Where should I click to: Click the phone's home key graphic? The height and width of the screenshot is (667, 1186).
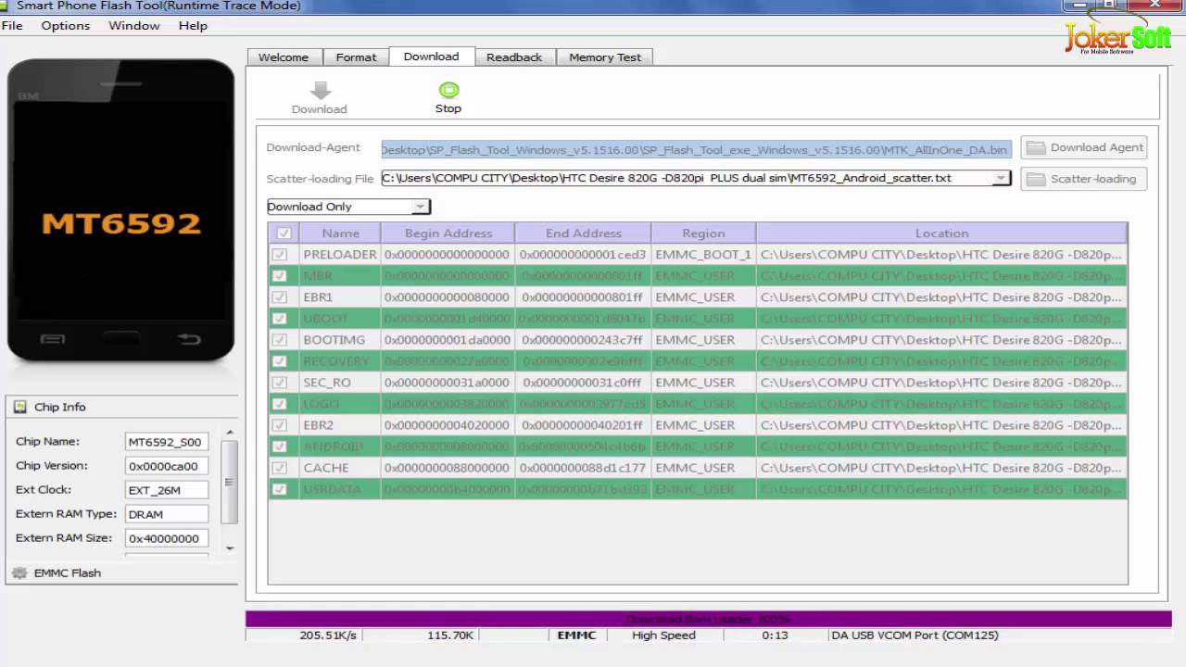[x=121, y=339]
